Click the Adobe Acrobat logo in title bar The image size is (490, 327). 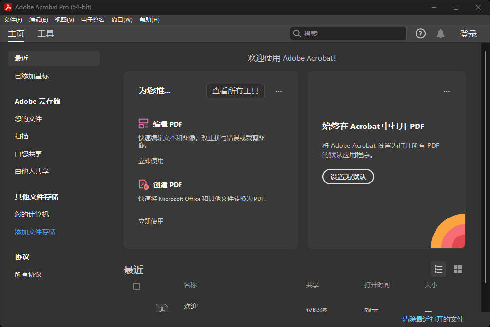click(x=8, y=7)
